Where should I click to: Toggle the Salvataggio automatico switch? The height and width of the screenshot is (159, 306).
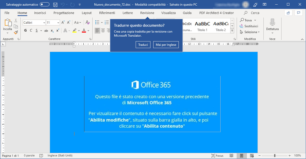(x=45, y=5)
